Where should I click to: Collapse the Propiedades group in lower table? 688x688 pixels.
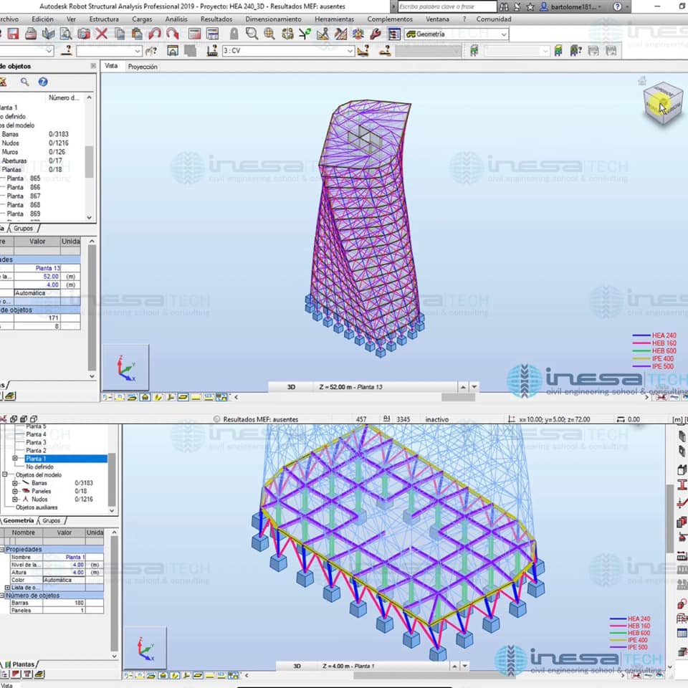[x=2, y=550]
